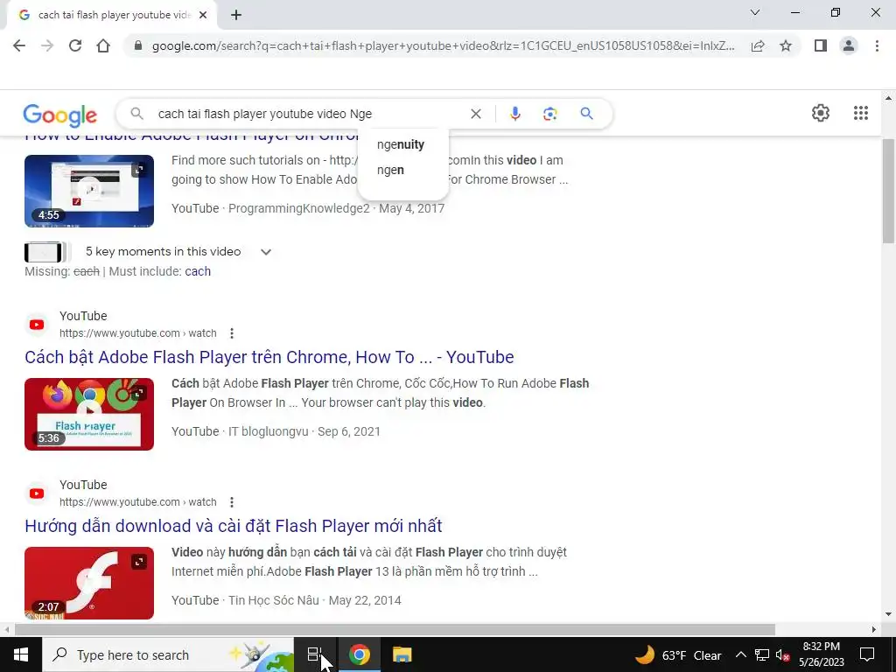Open Chrome side panel

coord(821,45)
